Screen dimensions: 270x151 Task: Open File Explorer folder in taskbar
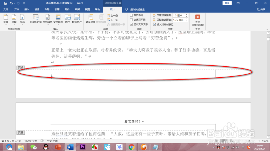tap(21, 147)
